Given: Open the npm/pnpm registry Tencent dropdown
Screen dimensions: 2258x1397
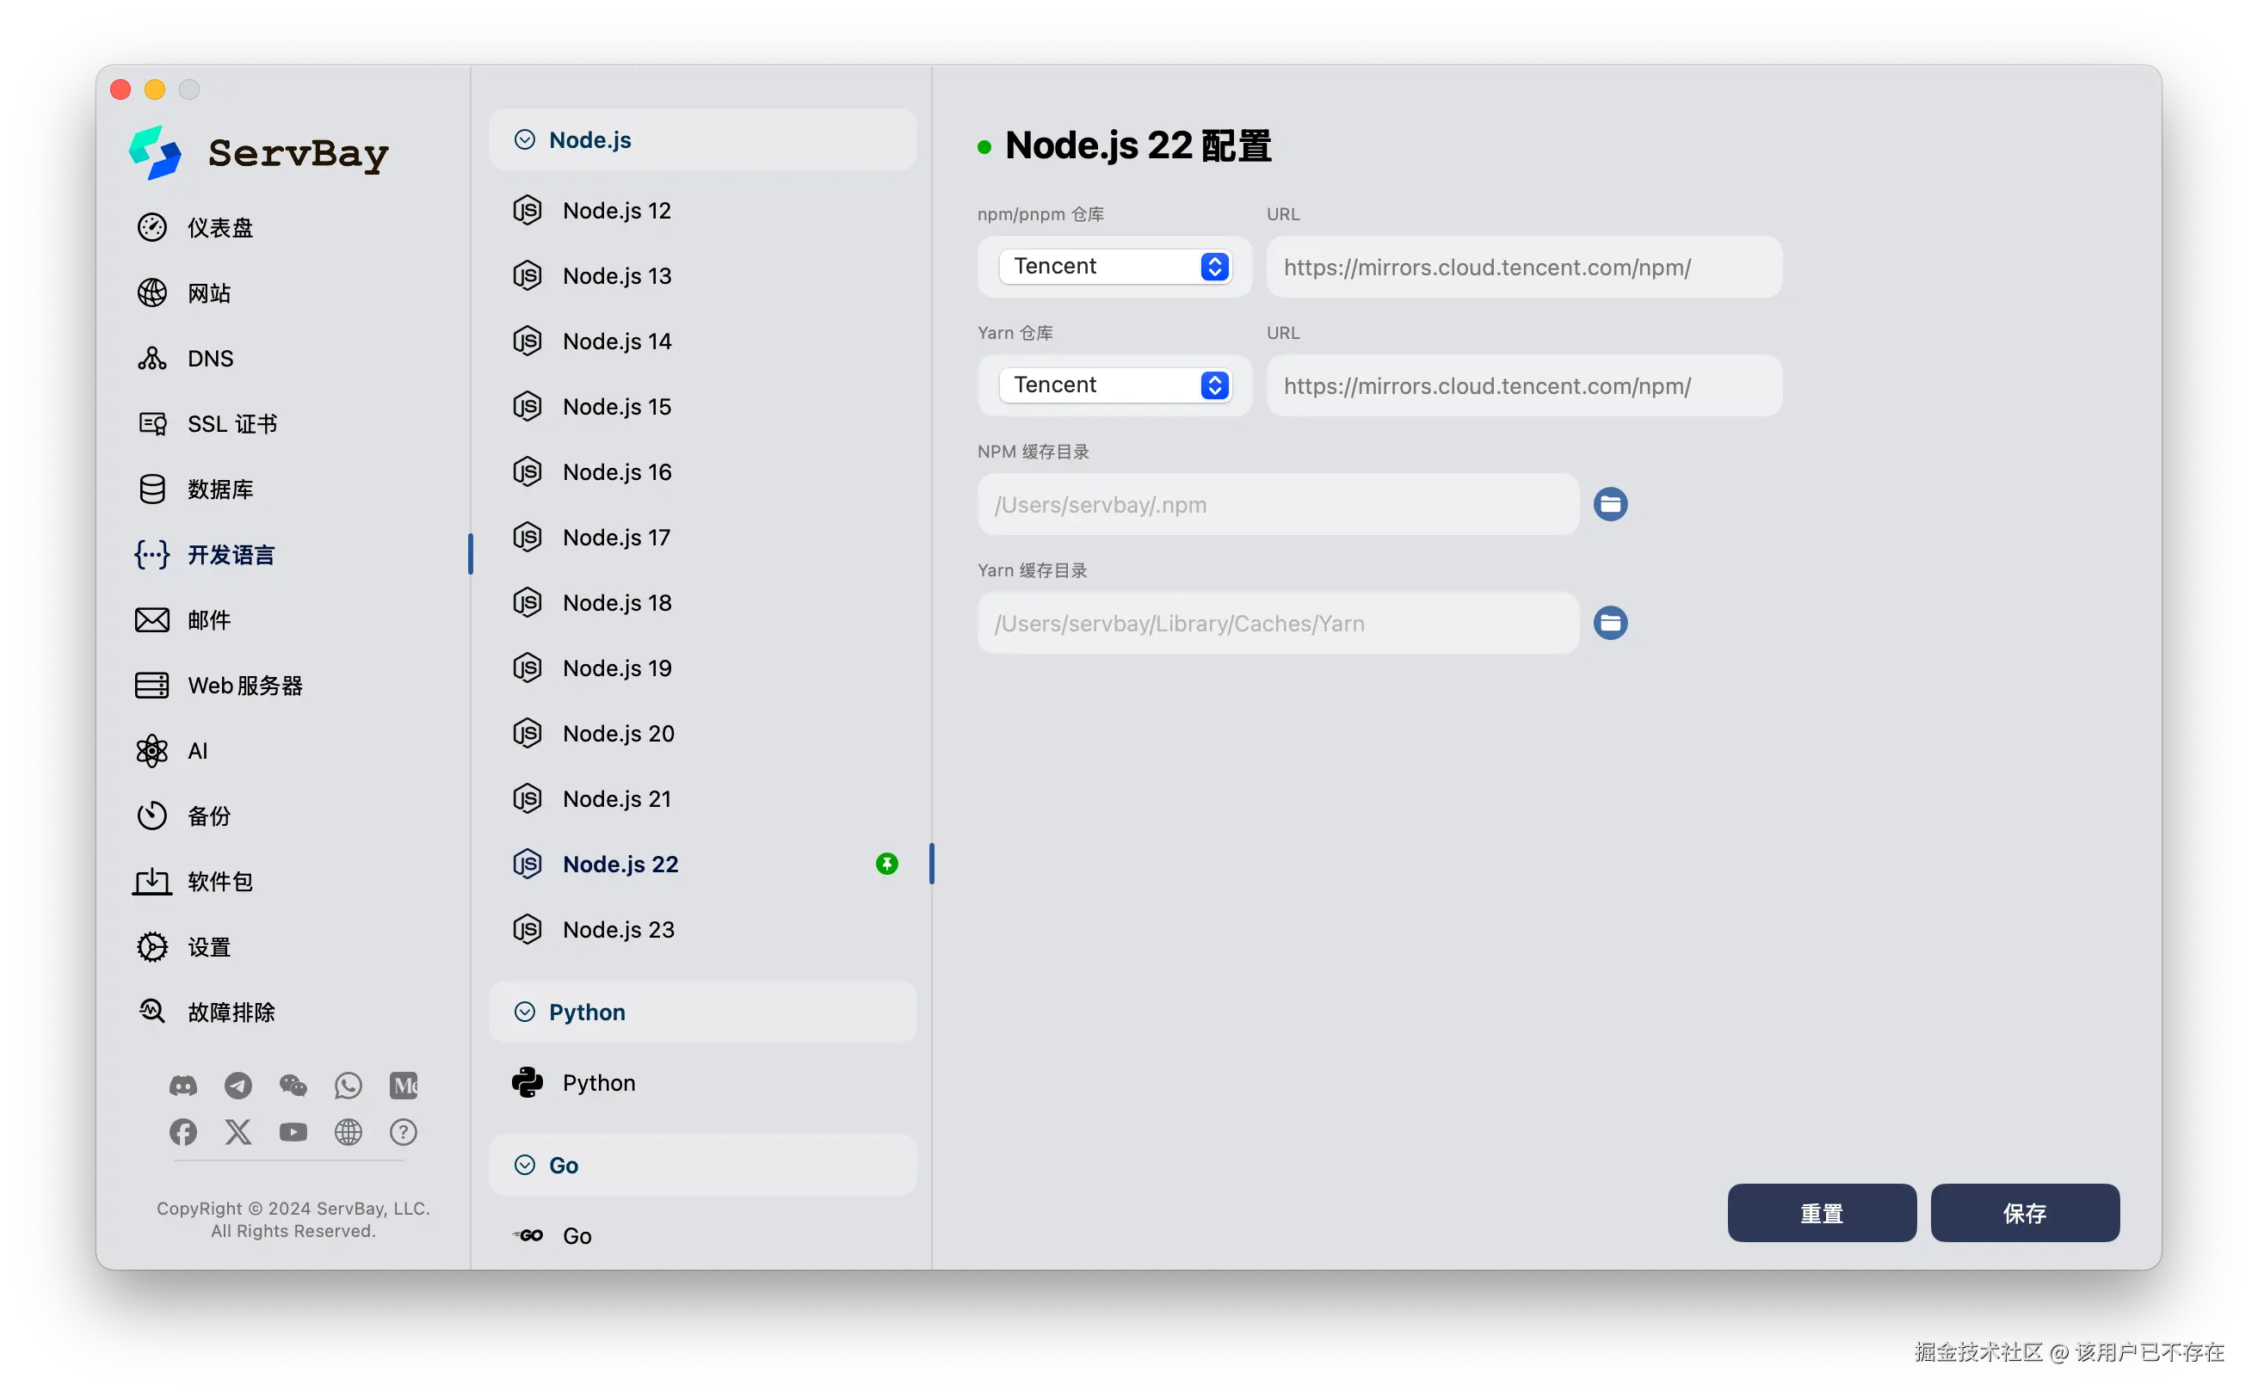Looking at the screenshot, I should 1114,266.
